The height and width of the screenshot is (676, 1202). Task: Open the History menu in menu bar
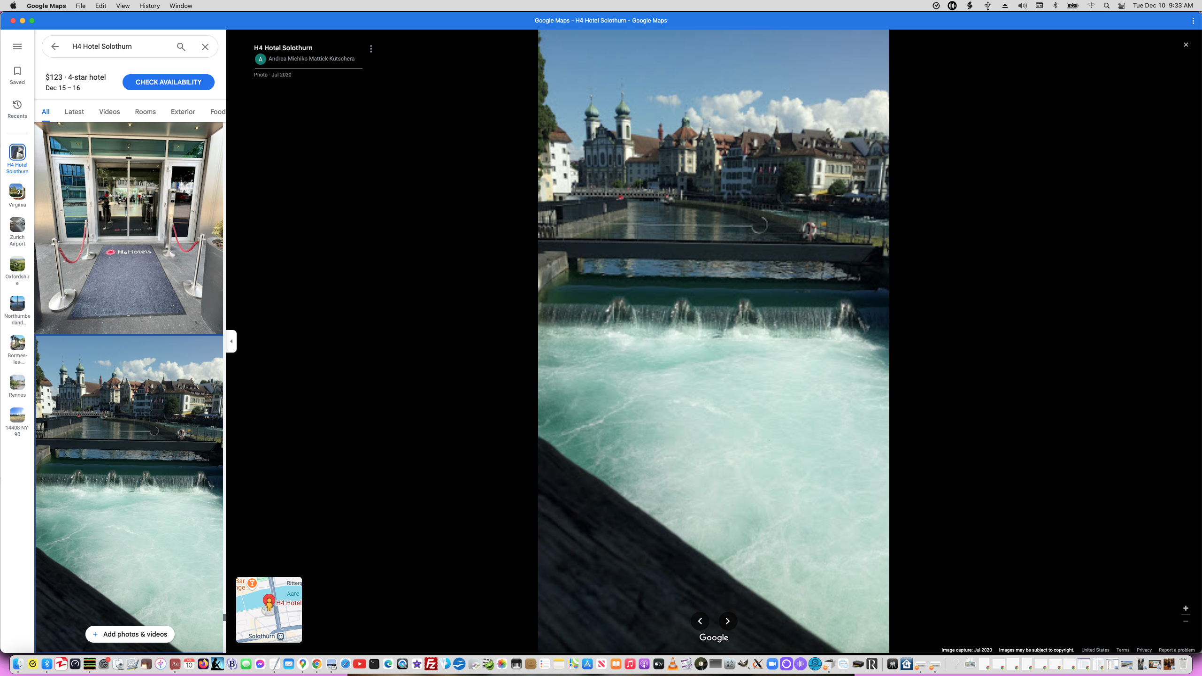pos(149,6)
